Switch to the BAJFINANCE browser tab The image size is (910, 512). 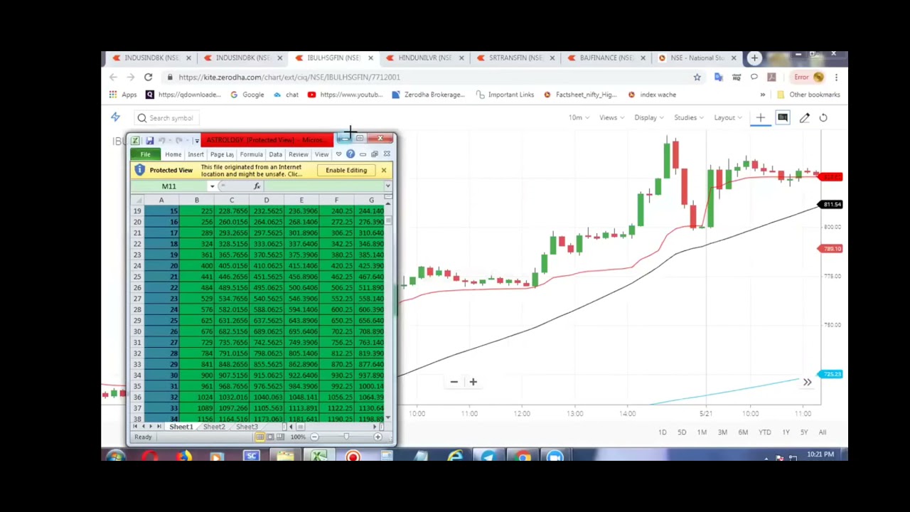[606, 58]
